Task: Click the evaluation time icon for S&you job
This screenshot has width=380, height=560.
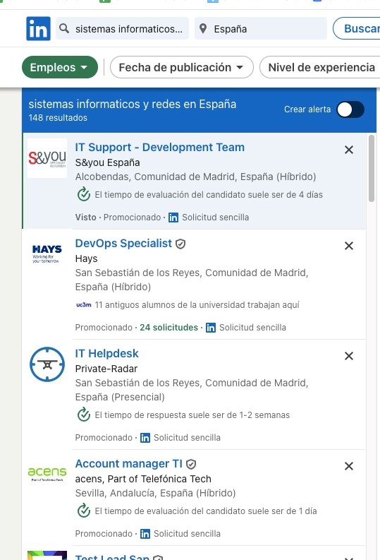Action: [84, 194]
